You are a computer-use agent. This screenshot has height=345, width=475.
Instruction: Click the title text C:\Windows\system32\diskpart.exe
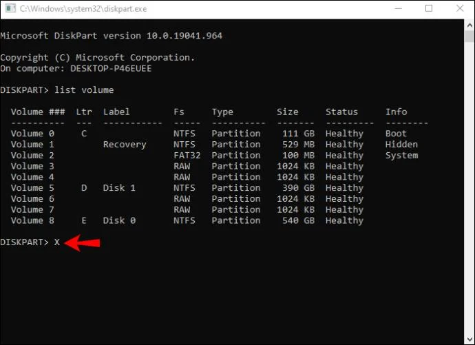point(83,9)
